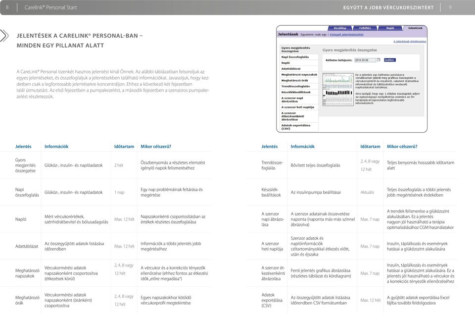This screenshot has width=475, height=314.
Task: Choose 'A szenzor napi ábrázolása' in the sidebar
Action: coord(299,100)
